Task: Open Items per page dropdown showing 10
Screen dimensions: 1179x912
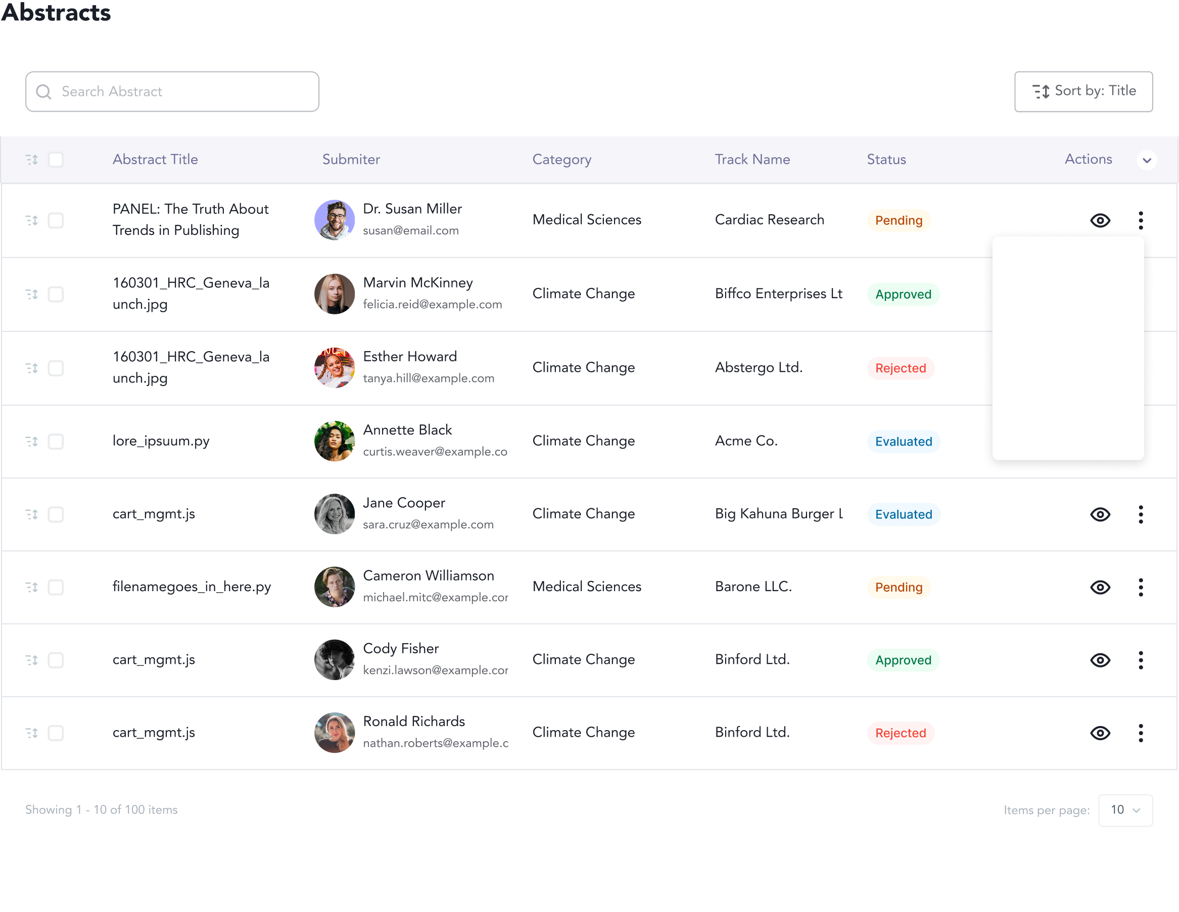Action: tap(1125, 810)
